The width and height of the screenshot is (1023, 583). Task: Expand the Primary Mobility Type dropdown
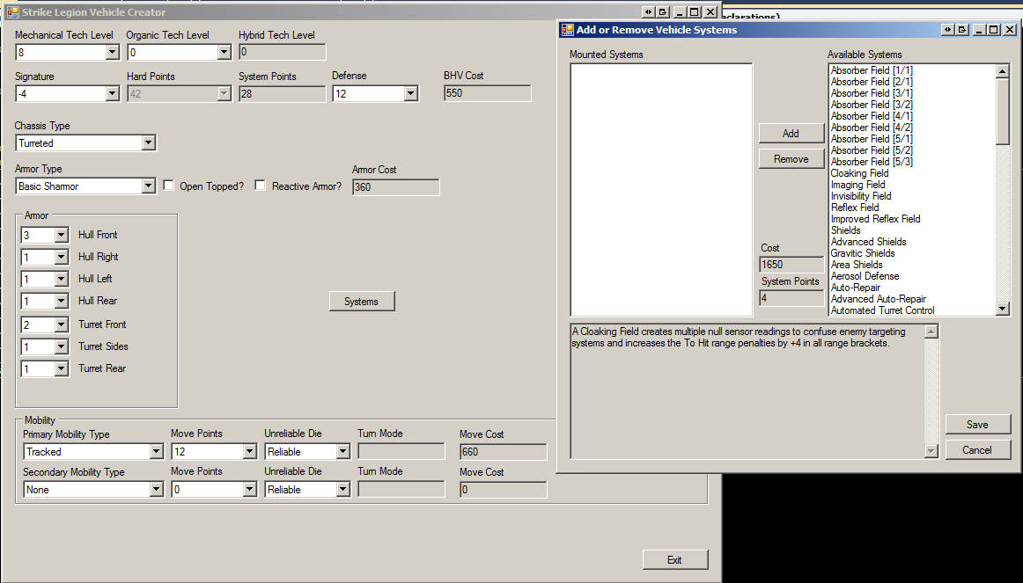(156, 452)
